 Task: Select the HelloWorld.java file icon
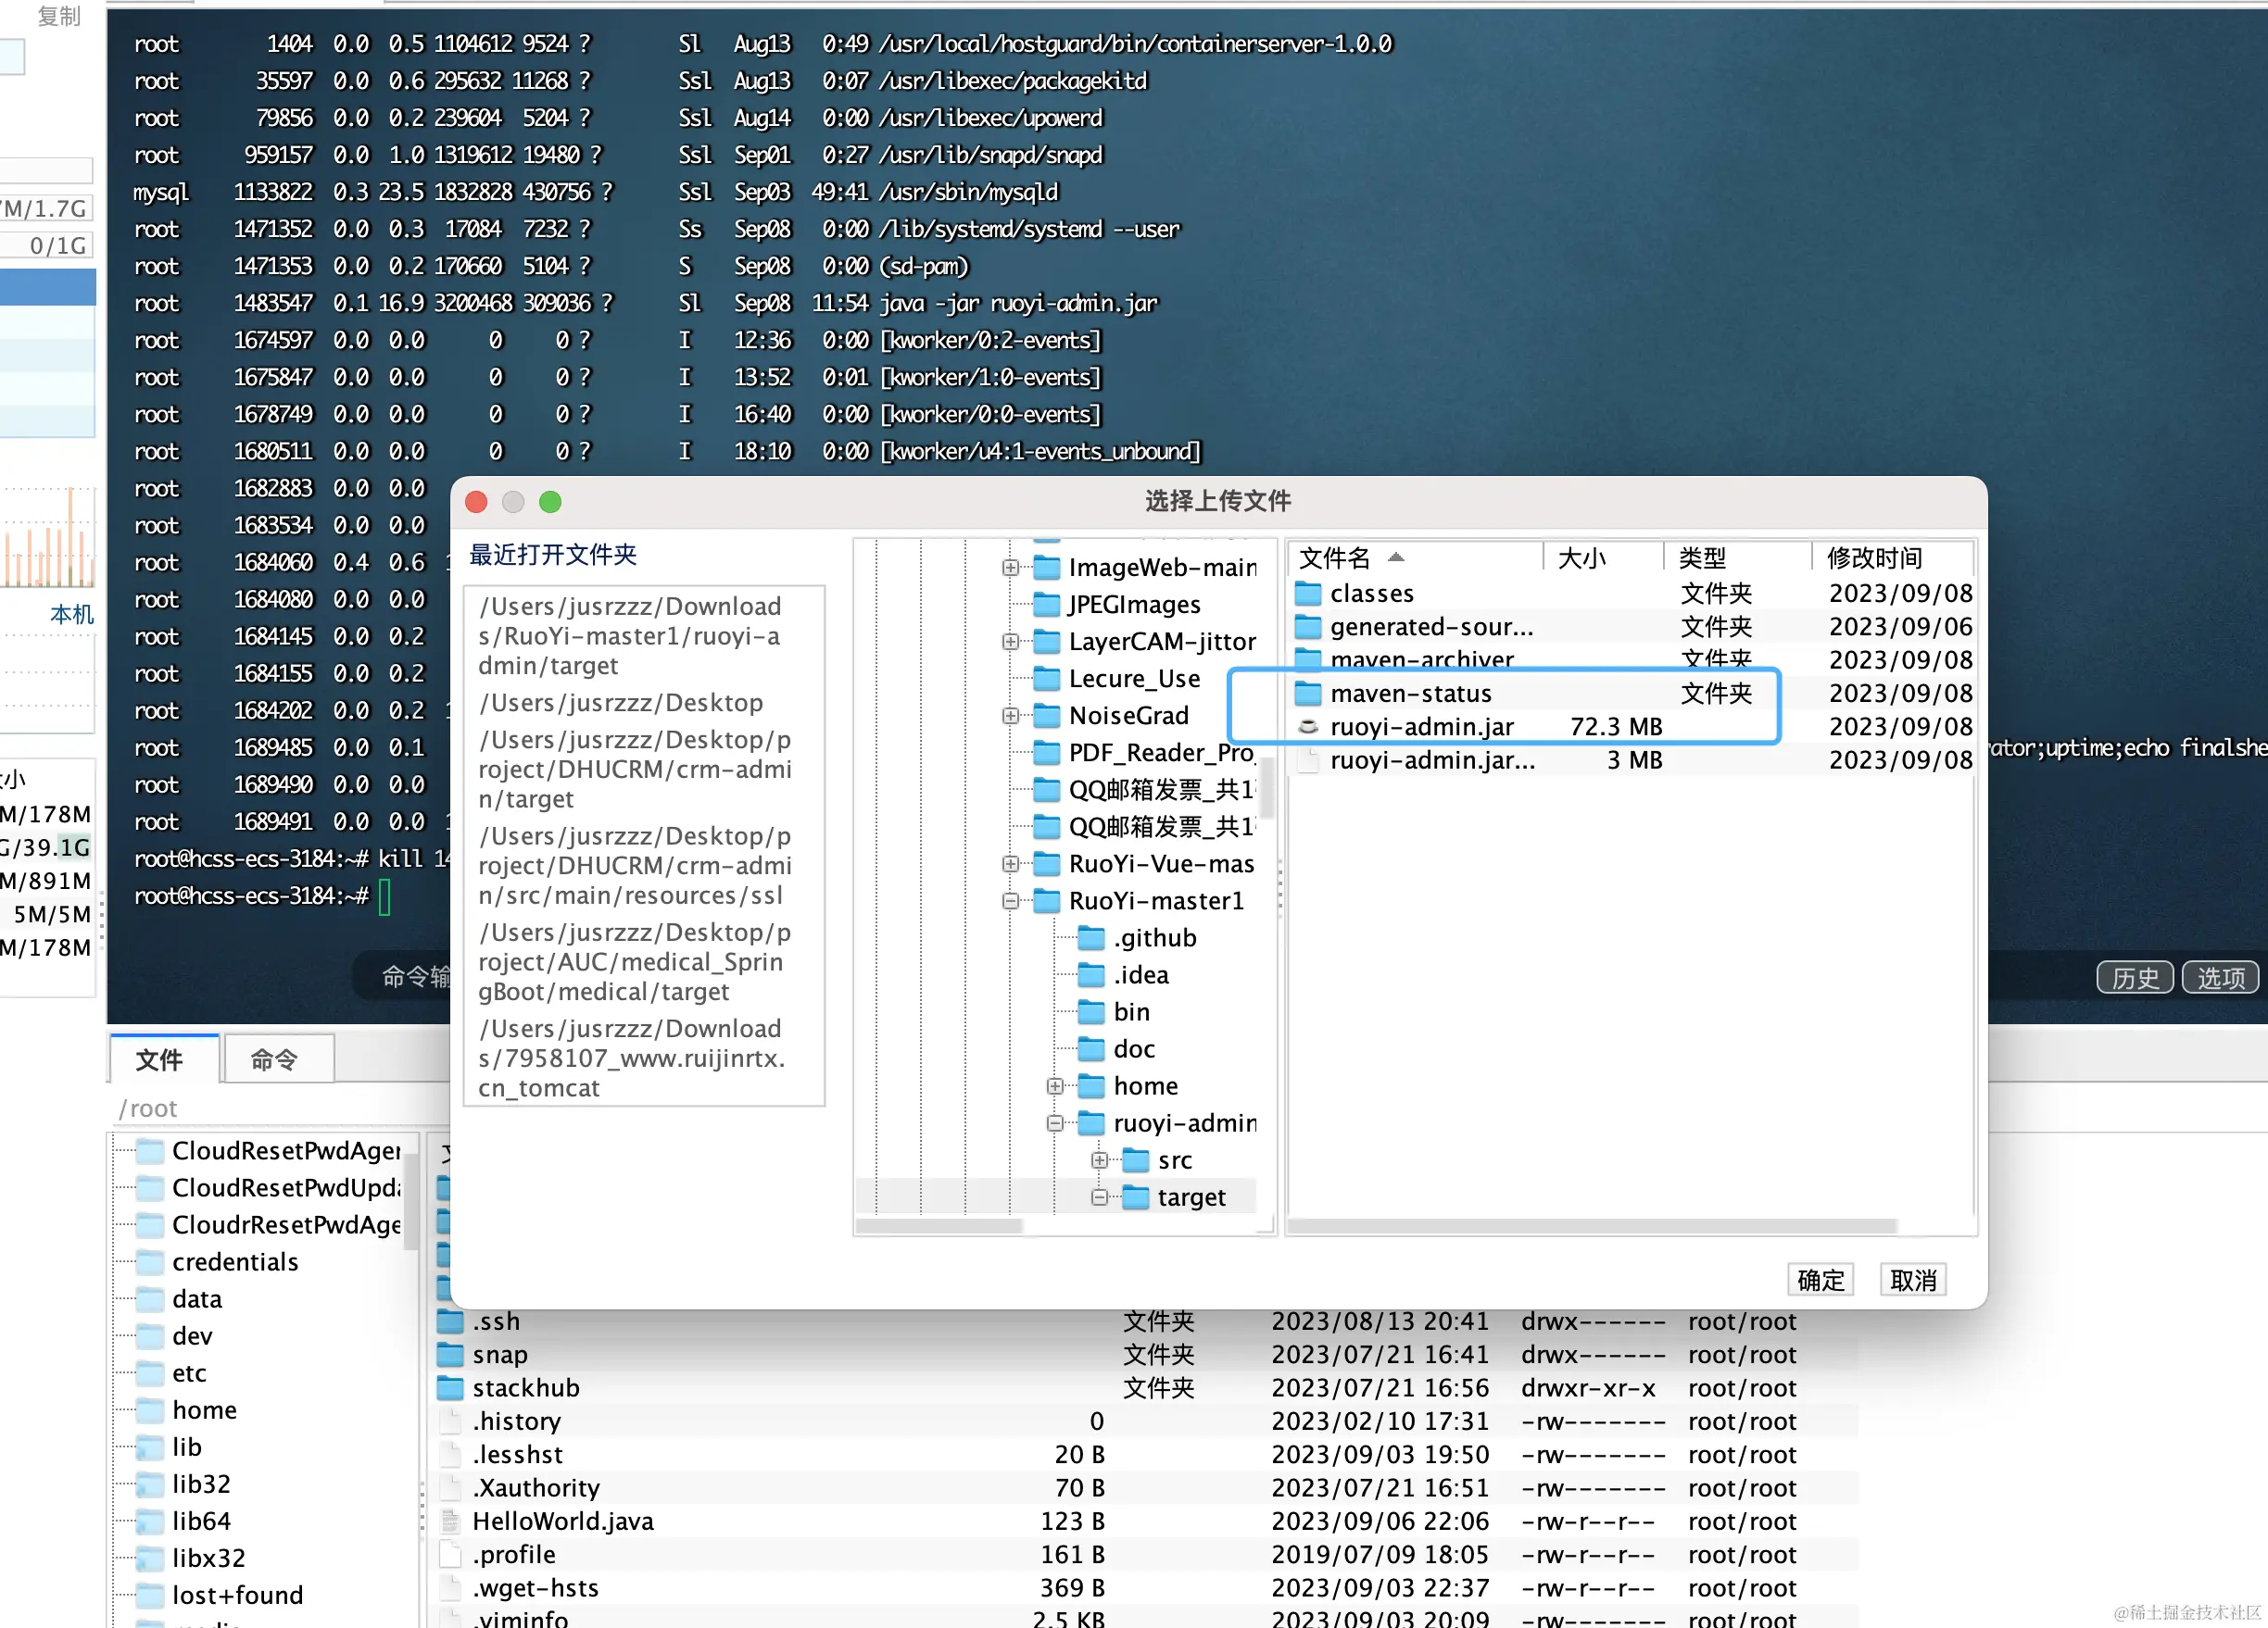pos(450,1522)
